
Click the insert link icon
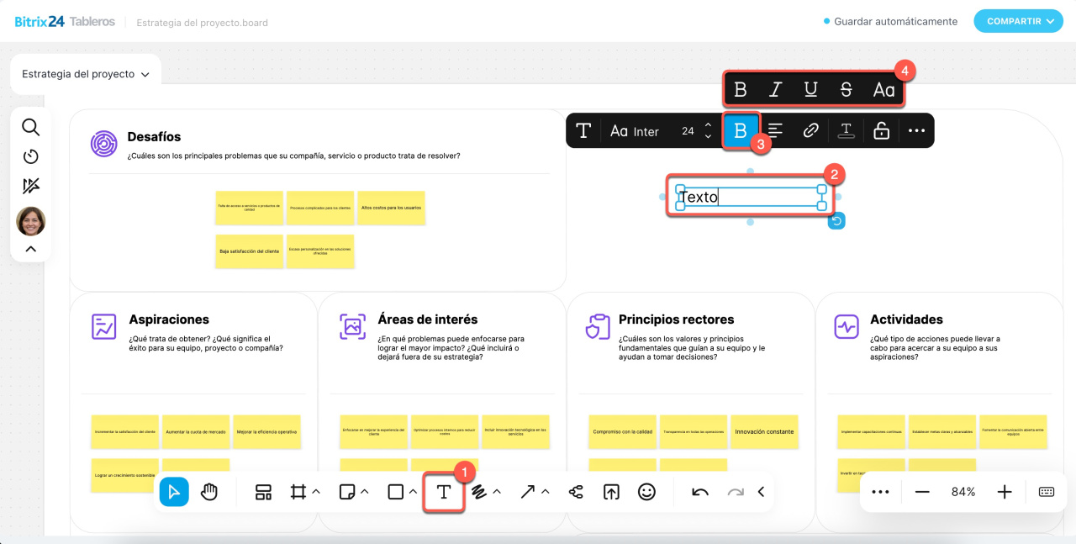810,131
